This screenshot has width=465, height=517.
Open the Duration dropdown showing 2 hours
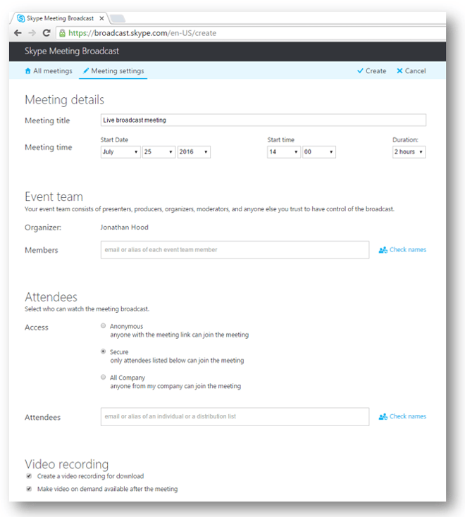409,152
